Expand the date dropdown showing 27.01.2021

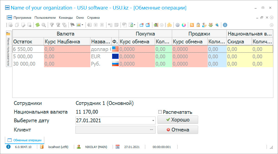[x=153, y=120]
